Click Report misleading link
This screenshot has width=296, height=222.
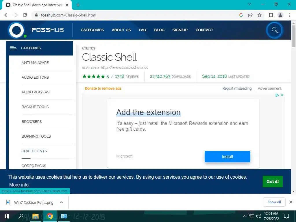pos(237,88)
